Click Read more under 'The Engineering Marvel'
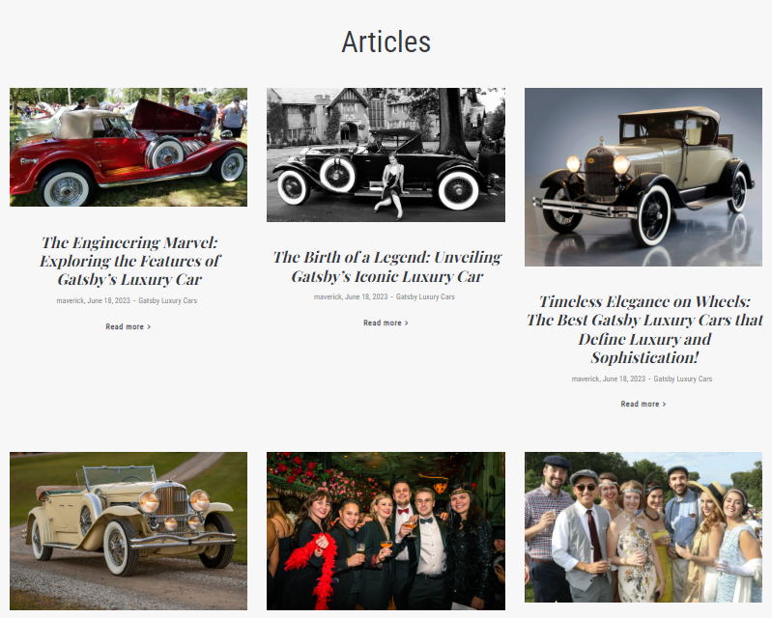The height and width of the screenshot is (618, 772). point(128,327)
